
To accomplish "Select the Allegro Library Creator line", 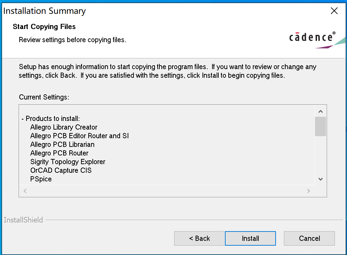I will (x=64, y=127).
